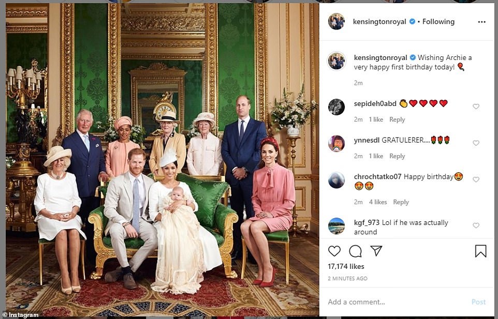498x319 pixels.
Task: Like the post with heart icon
Action: [x=334, y=251]
